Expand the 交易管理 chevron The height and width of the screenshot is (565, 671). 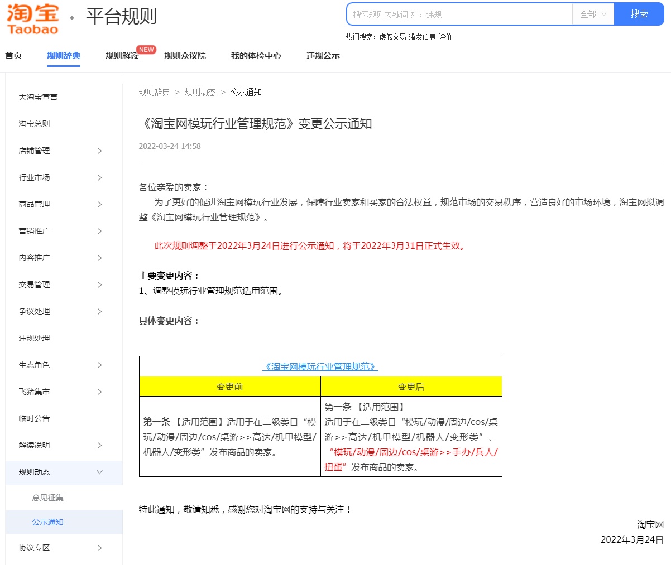coord(100,284)
